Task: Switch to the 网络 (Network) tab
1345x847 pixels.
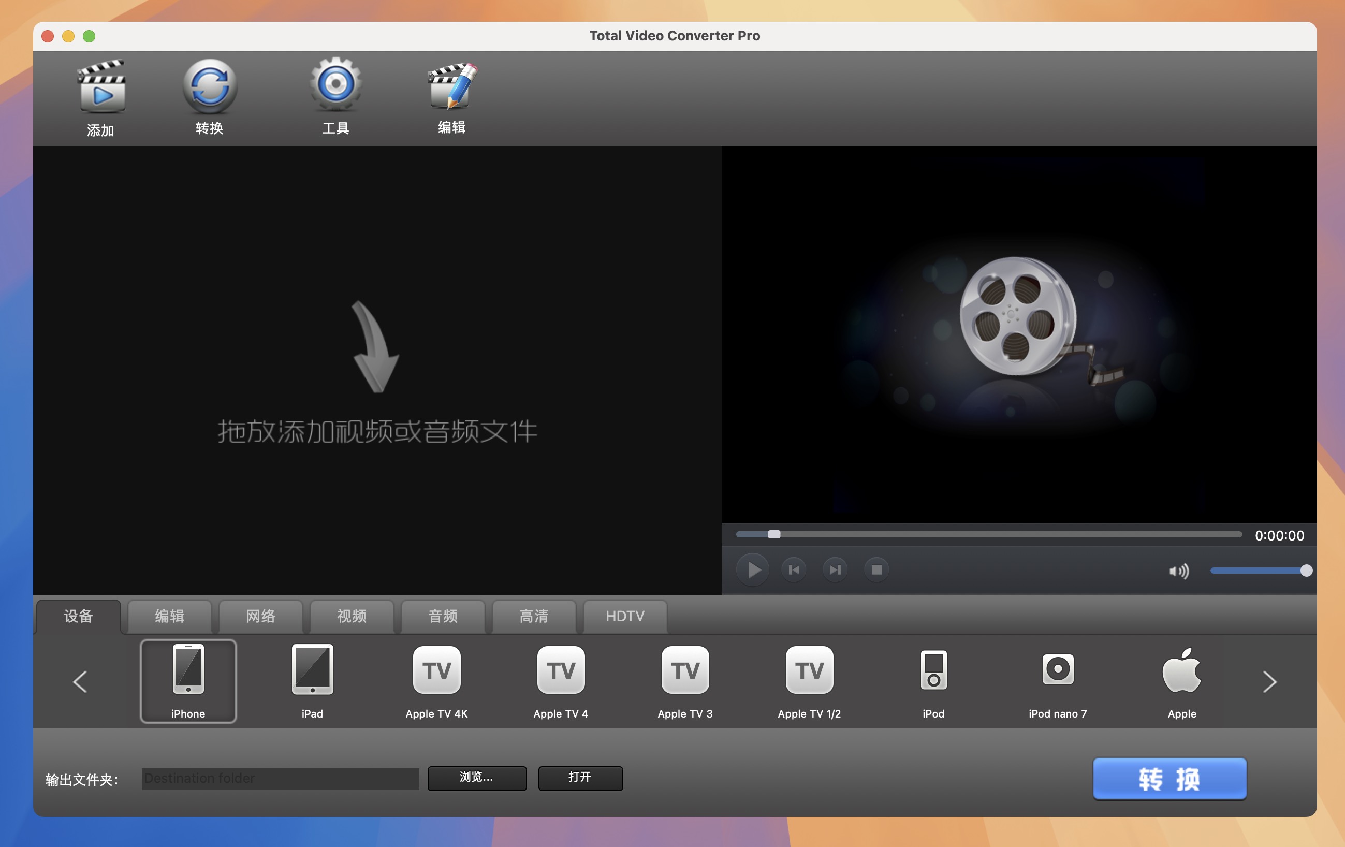Action: (260, 615)
